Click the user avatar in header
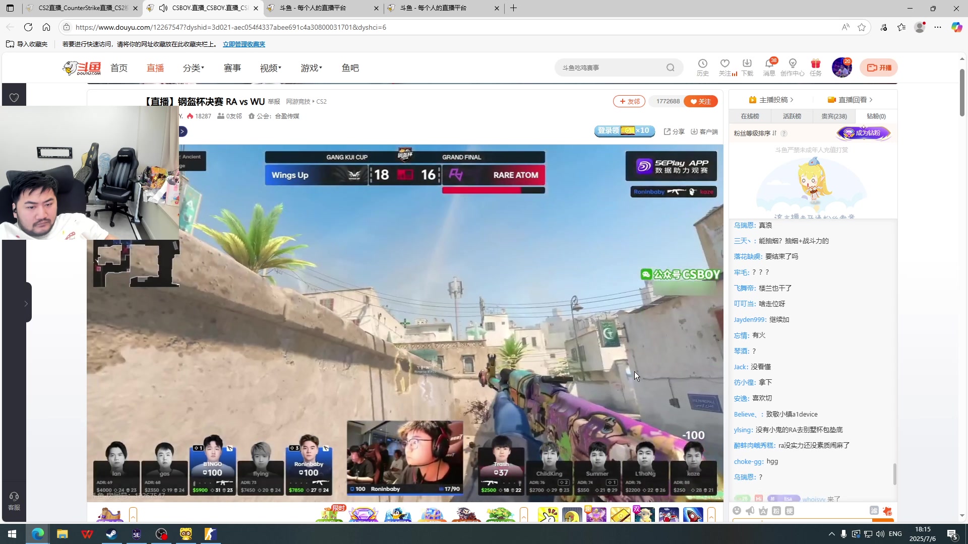This screenshot has height=544, width=968. click(841, 67)
